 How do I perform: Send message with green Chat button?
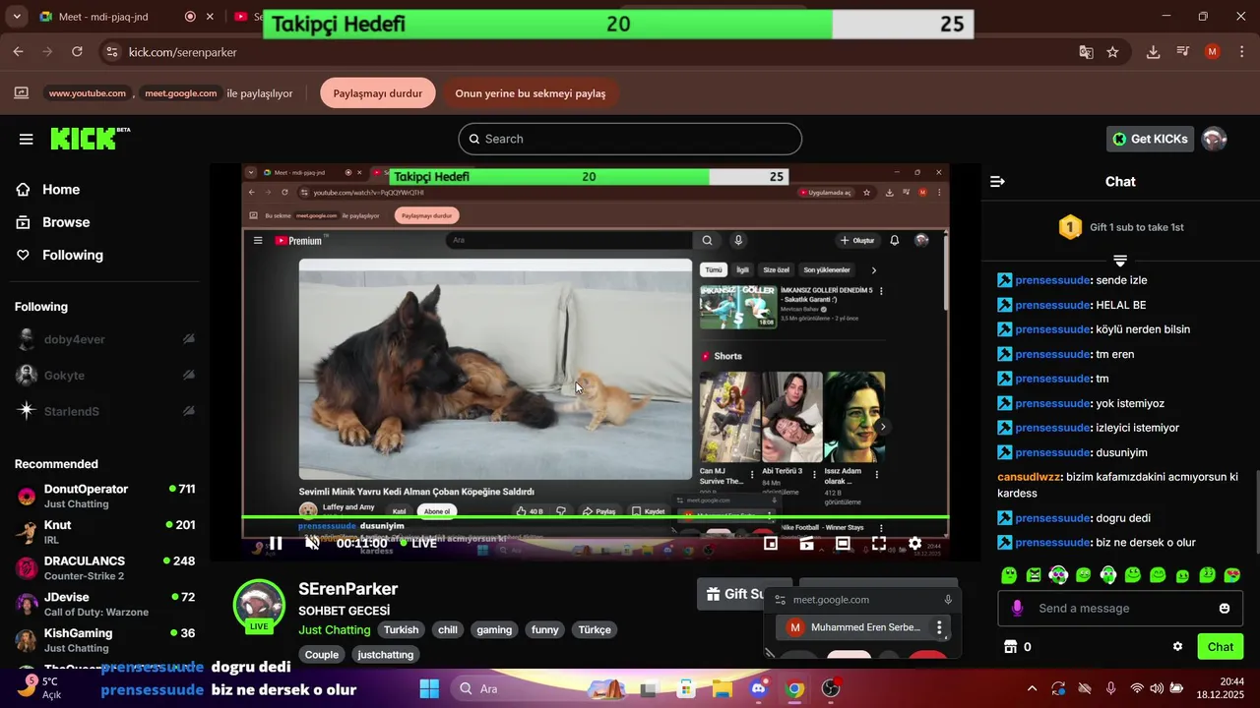1221,646
